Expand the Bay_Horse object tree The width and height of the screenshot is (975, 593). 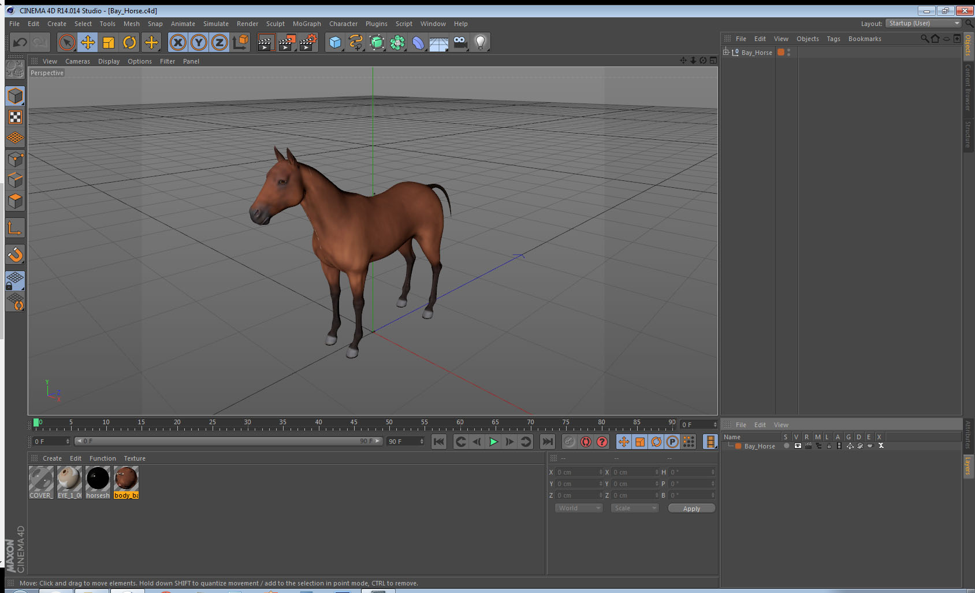pyautogui.click(x=726, y=52)
